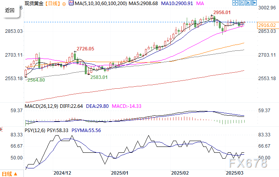Click the 现货黄金 symbol name

(x=33, y=4)
